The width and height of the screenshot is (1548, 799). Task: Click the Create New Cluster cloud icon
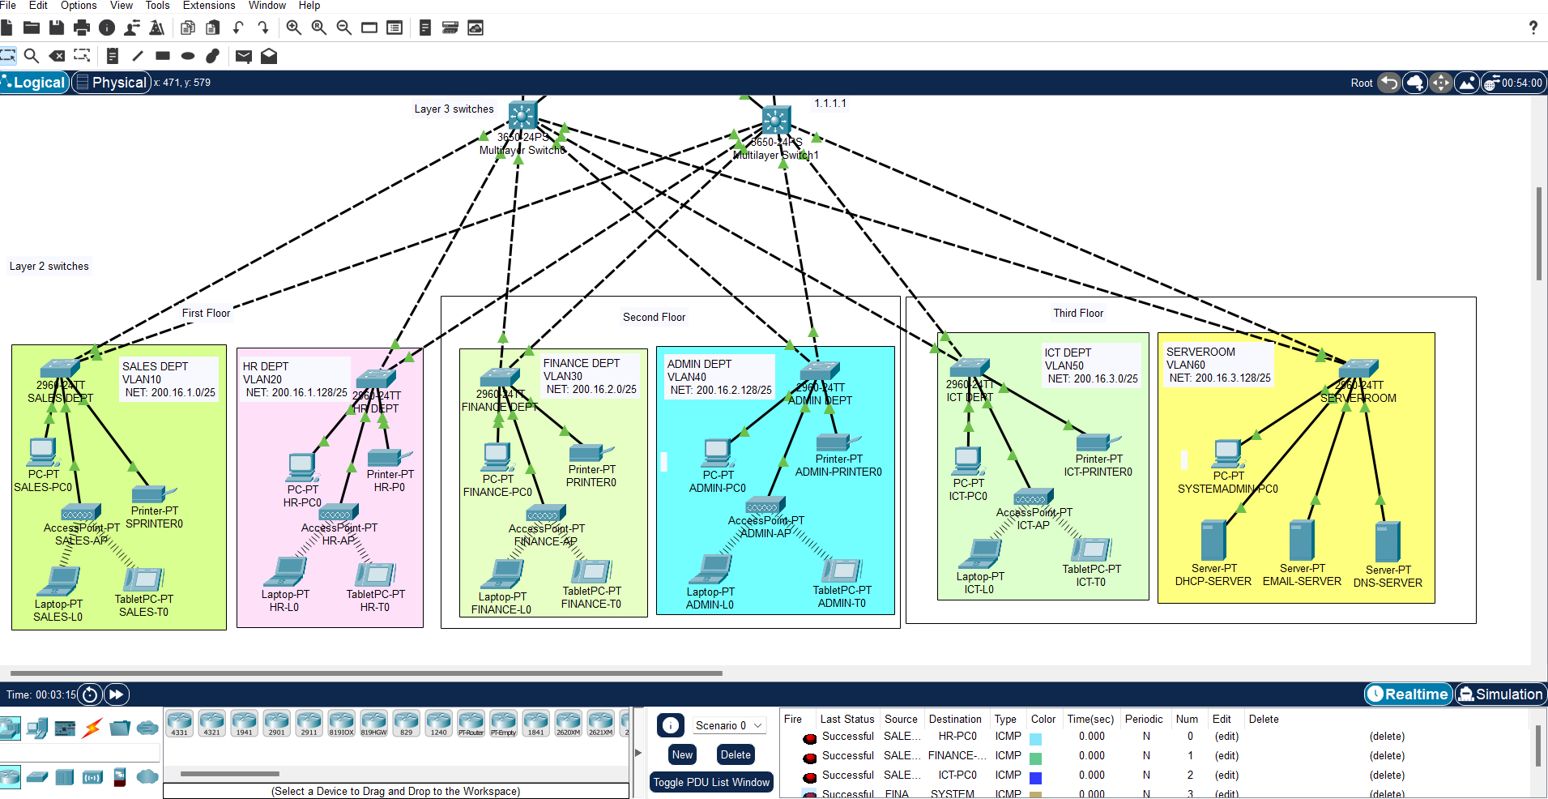1415,83
